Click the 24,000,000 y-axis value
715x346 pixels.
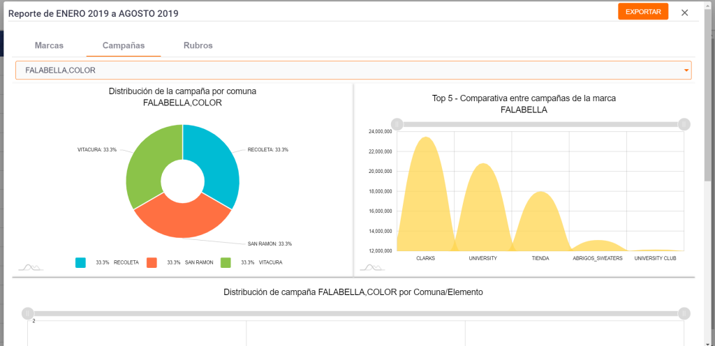(x=379, y=132)
